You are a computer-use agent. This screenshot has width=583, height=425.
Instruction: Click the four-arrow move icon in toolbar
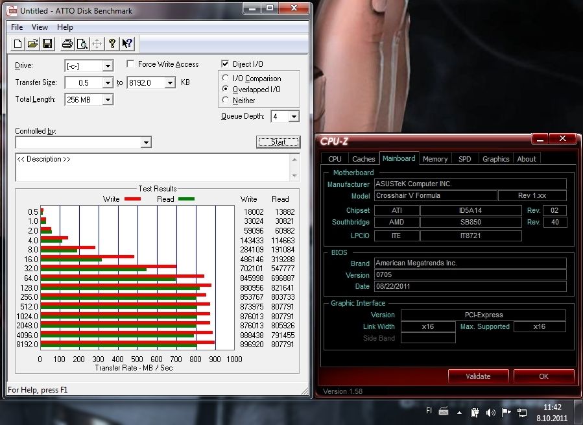click(x=97, y=44)
